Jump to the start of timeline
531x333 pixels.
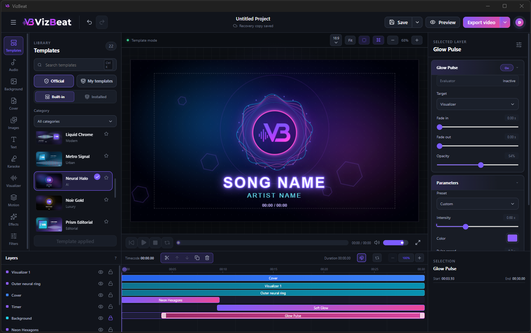pos(132,243)
